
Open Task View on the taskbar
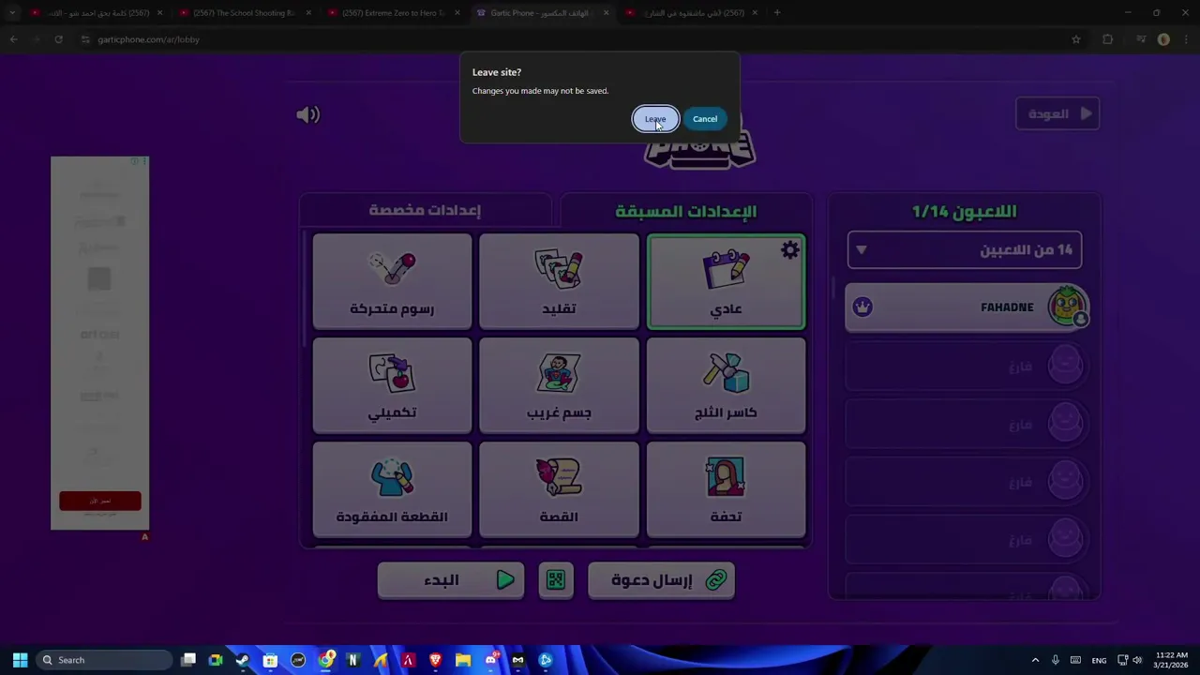[188, 660]
